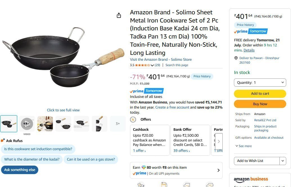Open Price history next to the discount
Viewport: 291px width, 187px height.
click(202, 76)
